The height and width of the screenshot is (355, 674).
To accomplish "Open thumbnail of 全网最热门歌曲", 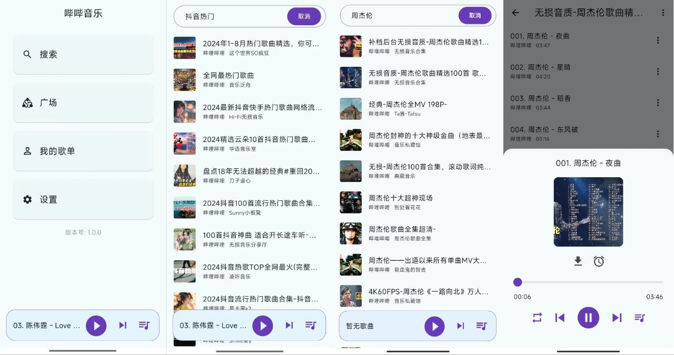I will point(185,79).
